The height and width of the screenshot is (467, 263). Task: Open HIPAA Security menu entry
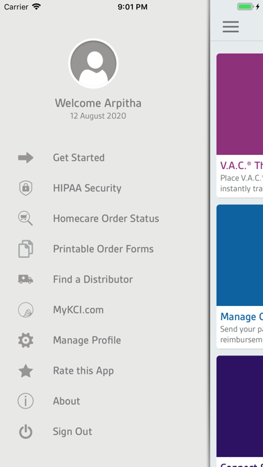(87, 189)
